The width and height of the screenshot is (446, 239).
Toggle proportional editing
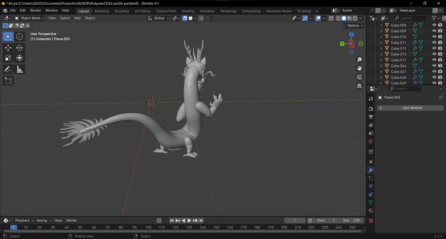201,18
